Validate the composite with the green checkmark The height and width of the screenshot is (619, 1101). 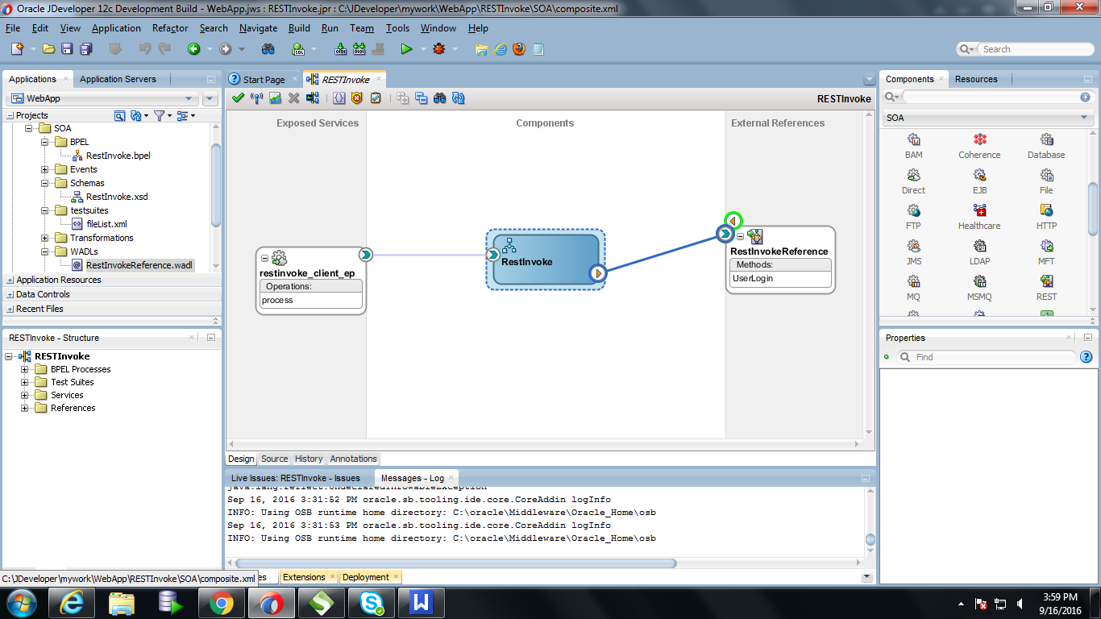pos(237,98)
